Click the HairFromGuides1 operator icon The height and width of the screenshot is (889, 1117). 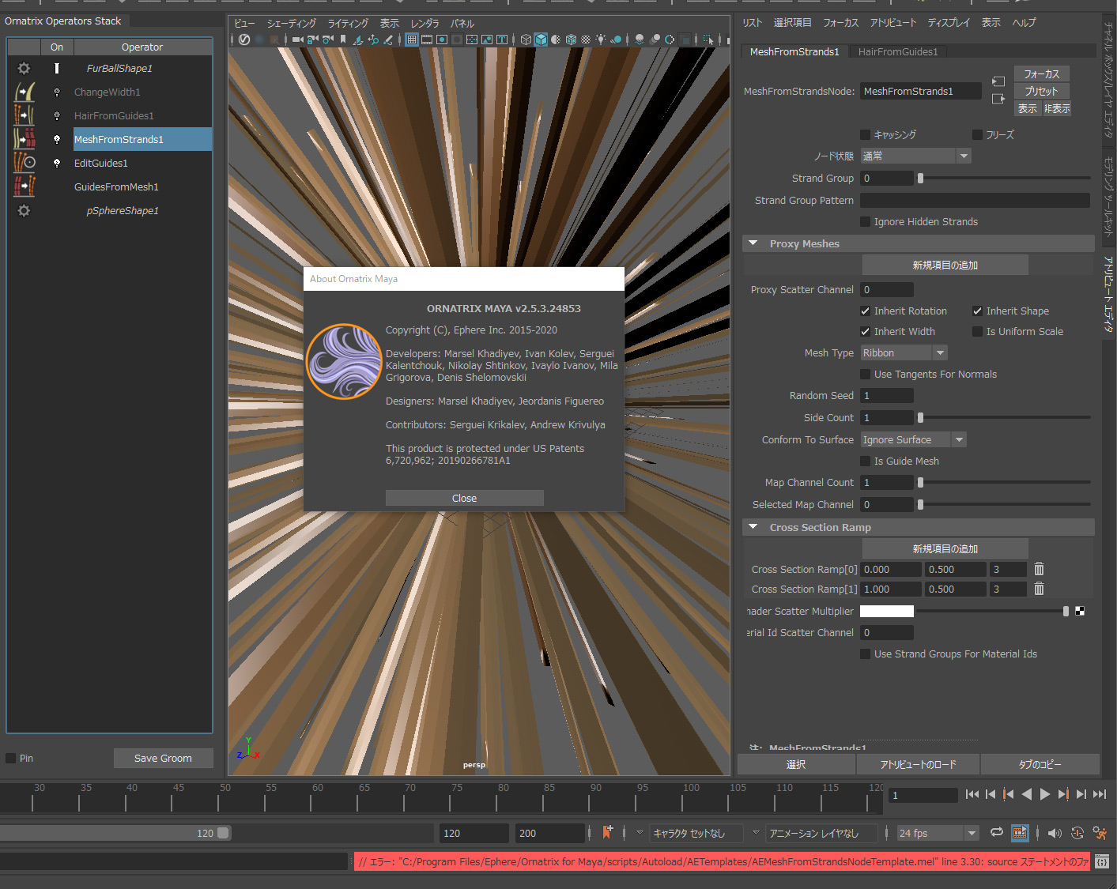click(25, 116)
